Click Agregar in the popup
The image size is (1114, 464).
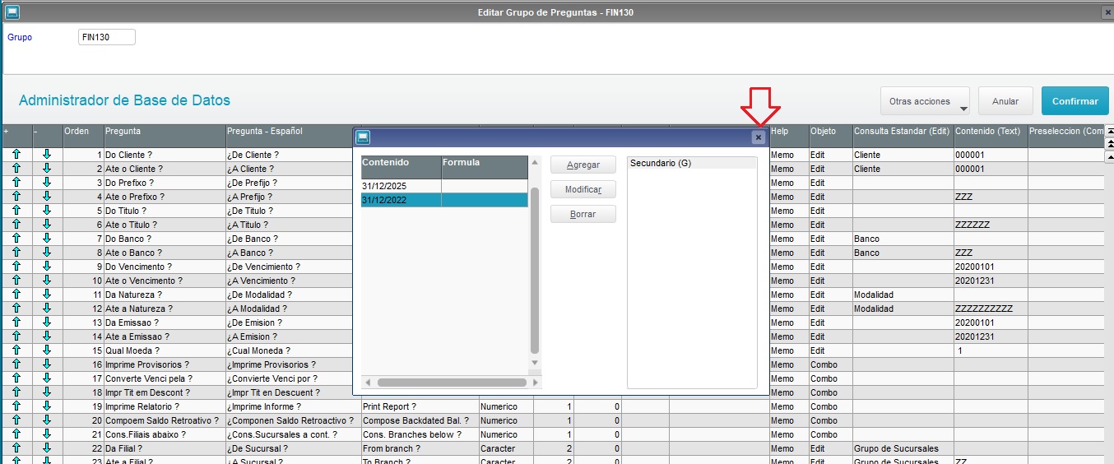pyautogui.click(x=583, y=165)
